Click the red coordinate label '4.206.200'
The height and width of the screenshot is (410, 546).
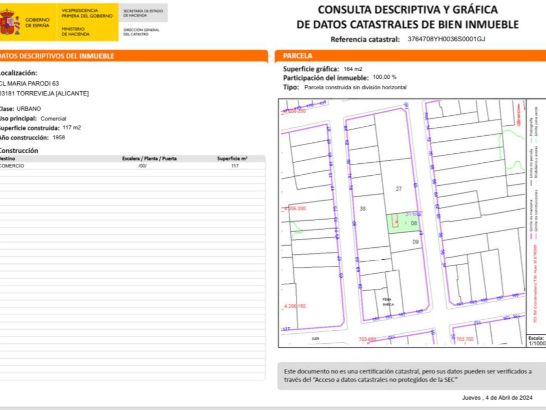[294, 208]
